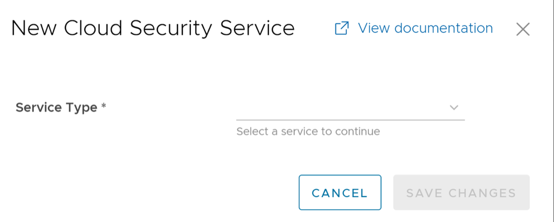Image resolution: width=554 pixels, height=222 pixels.
Task: Select the down-arrow icon in Service Type
Action: [454, 108]
